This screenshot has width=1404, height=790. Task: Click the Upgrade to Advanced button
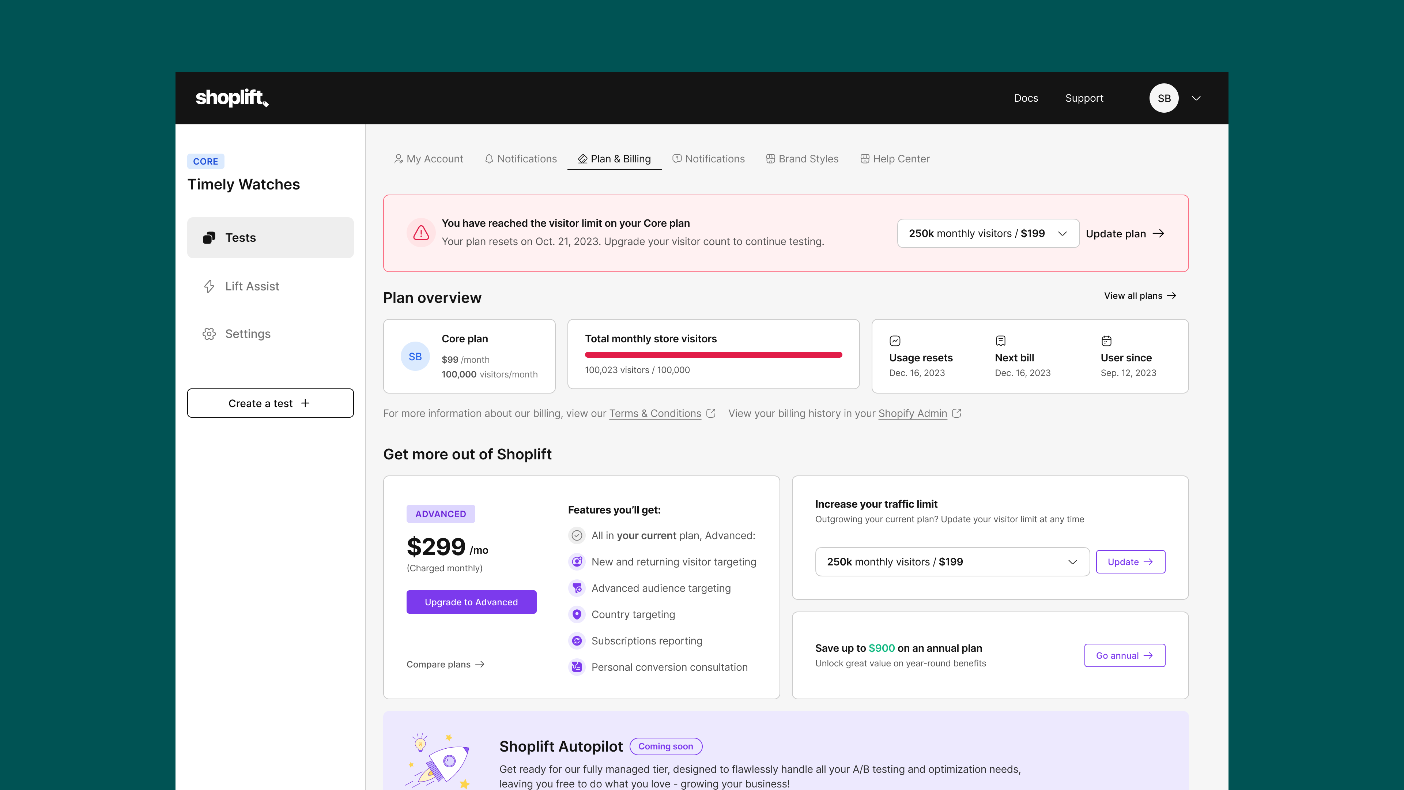(471, 602)
